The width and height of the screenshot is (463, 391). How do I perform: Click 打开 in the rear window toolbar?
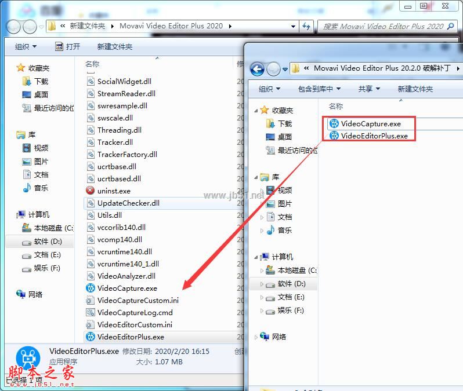click(x=68, y=46)
